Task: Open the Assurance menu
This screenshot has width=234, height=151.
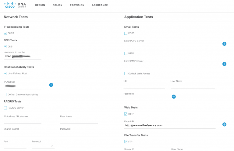Action: pos(100,5)
